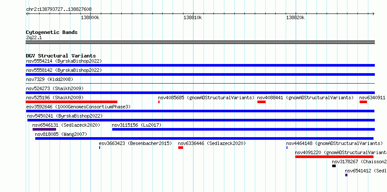Open the nsv6546131 (Sedlazeck2020) label

(66, 125)
